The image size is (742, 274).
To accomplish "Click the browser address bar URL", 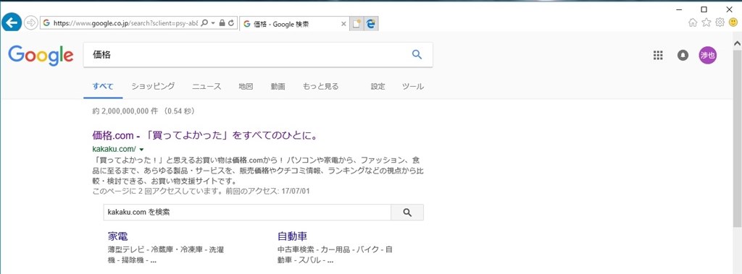I will tap(125, 23).
